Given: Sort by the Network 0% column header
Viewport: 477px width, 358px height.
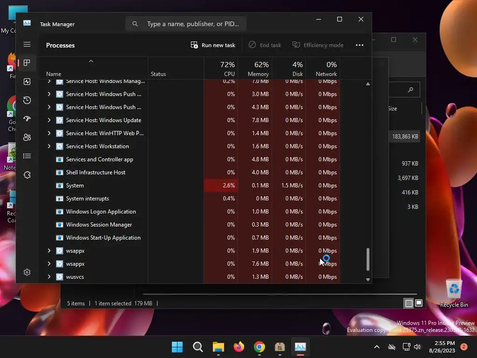Looking at the screenshot, I should click(323, 69).
